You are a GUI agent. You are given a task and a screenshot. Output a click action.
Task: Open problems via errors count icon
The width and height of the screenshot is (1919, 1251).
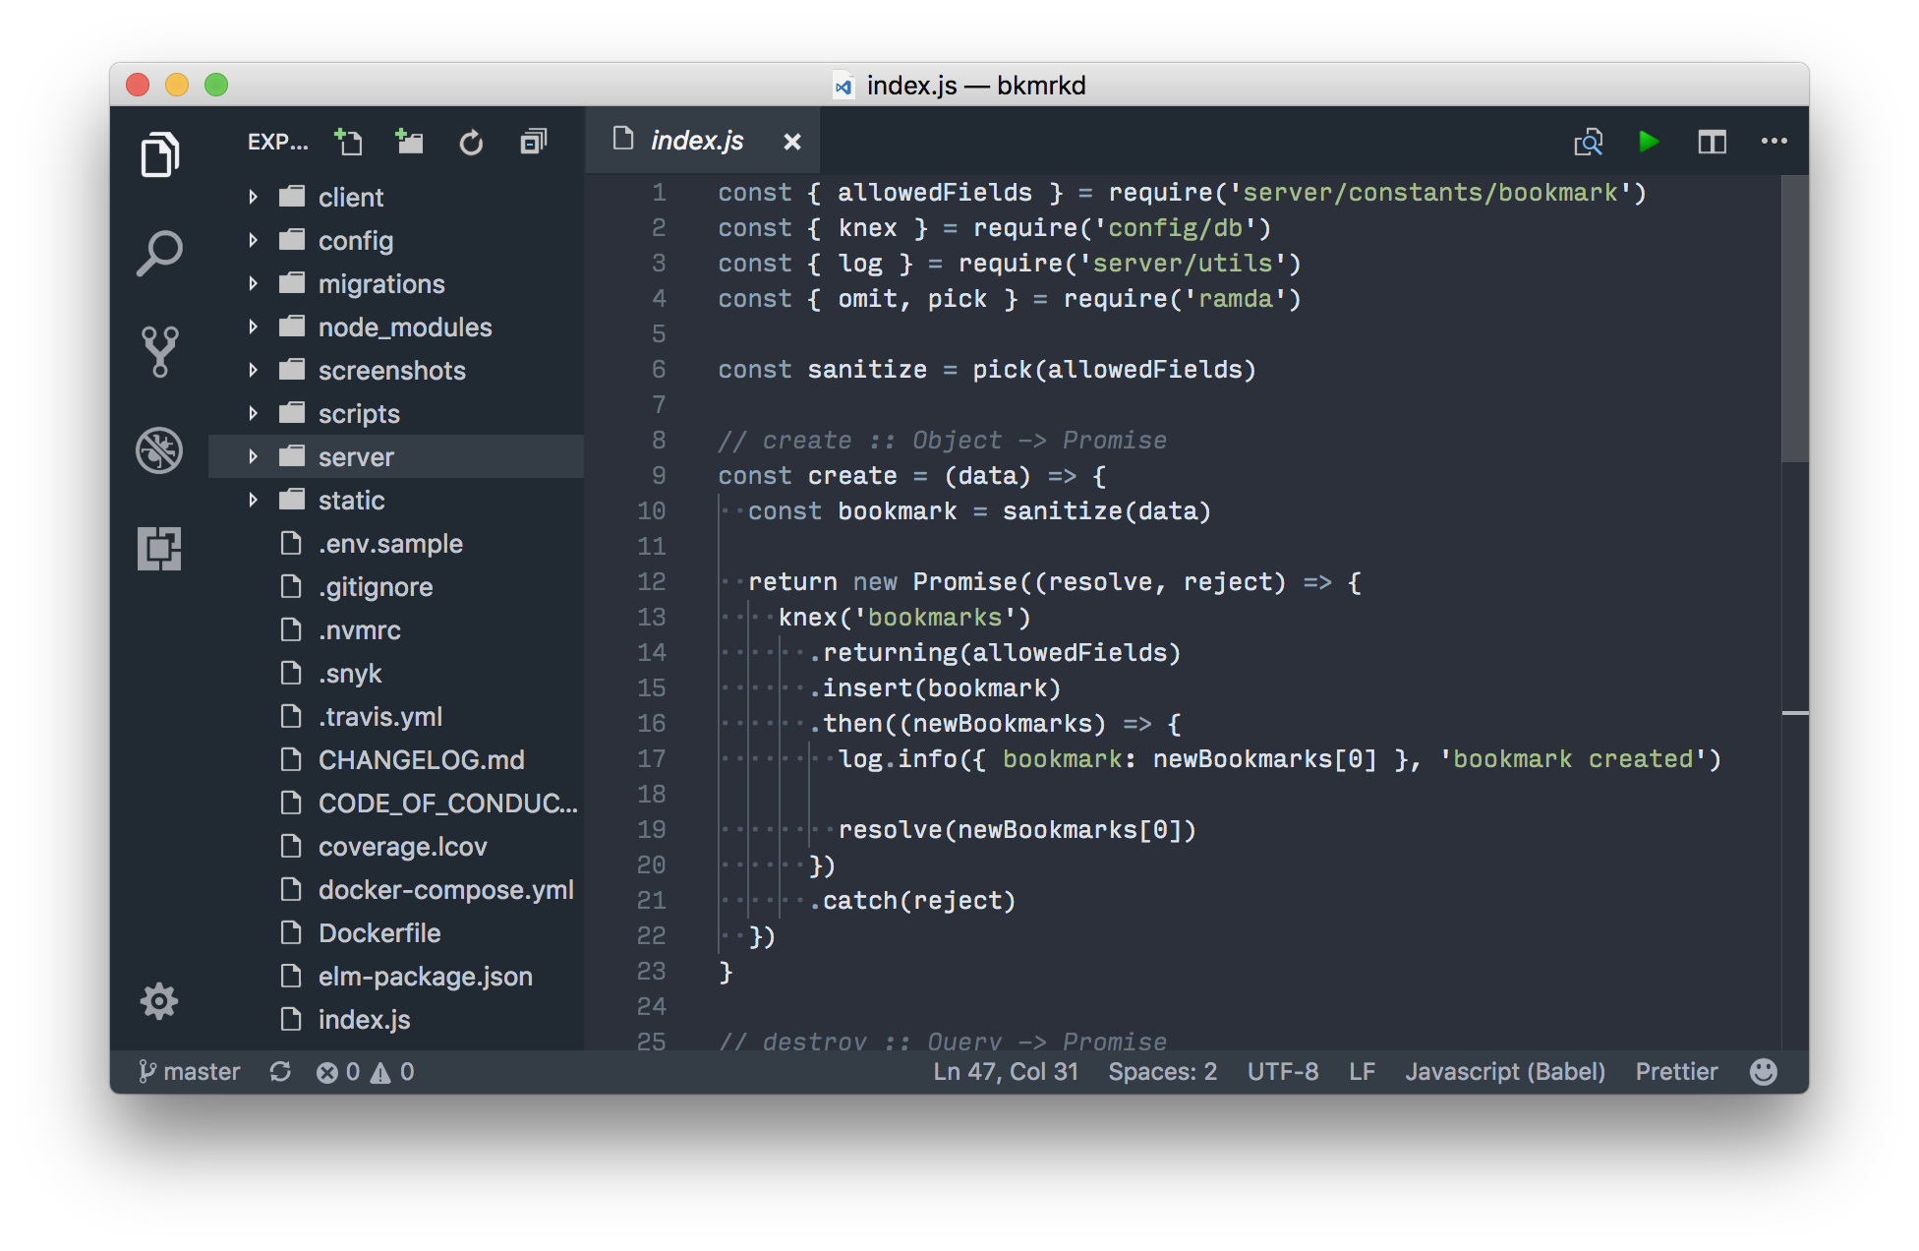(x=337, y=1071)
